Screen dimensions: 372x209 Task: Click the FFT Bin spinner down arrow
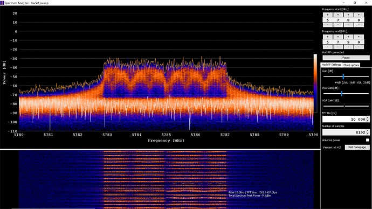coord(368,121)
